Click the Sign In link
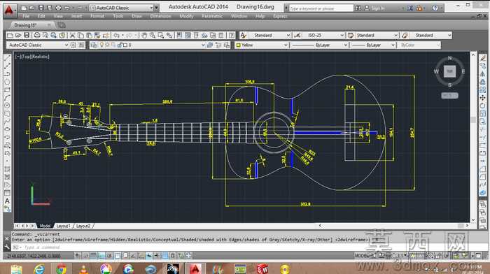Image resolution: width=490 pixels, height=274 pixels. (x=378, y=8)
